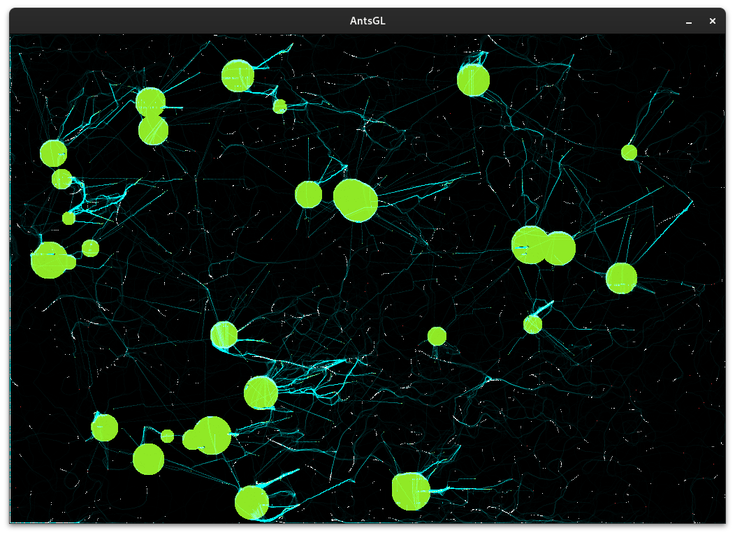Select the left circle of the overlapping right-side pair
This screenshot has width=735, height=535.
530,245
